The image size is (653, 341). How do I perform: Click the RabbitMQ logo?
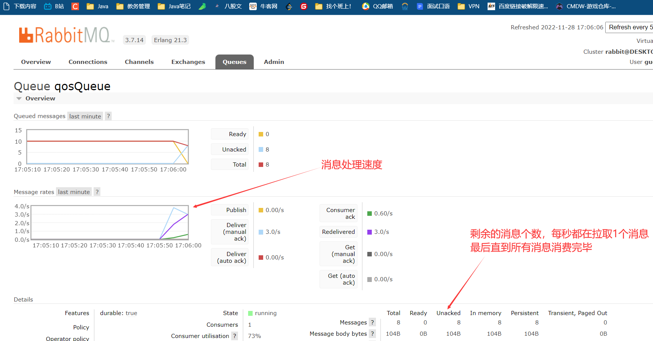pyautogui.click(x=66, y=35)
